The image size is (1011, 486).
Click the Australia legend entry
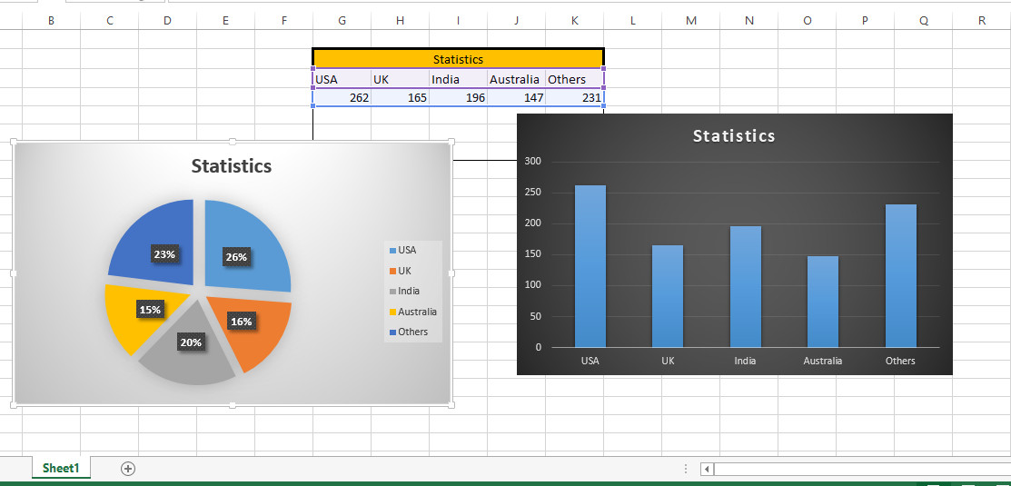[412, 312]
